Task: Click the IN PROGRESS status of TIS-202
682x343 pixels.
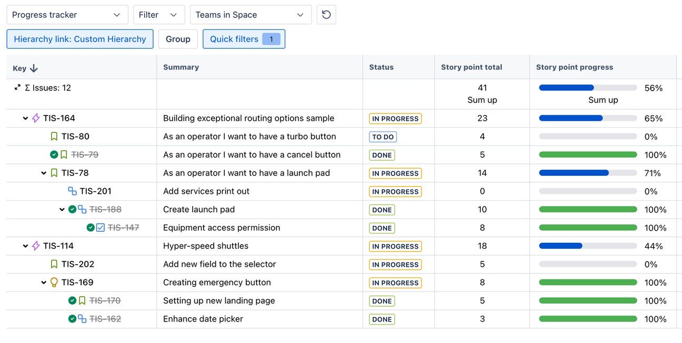Action: [x=395, y=265]
